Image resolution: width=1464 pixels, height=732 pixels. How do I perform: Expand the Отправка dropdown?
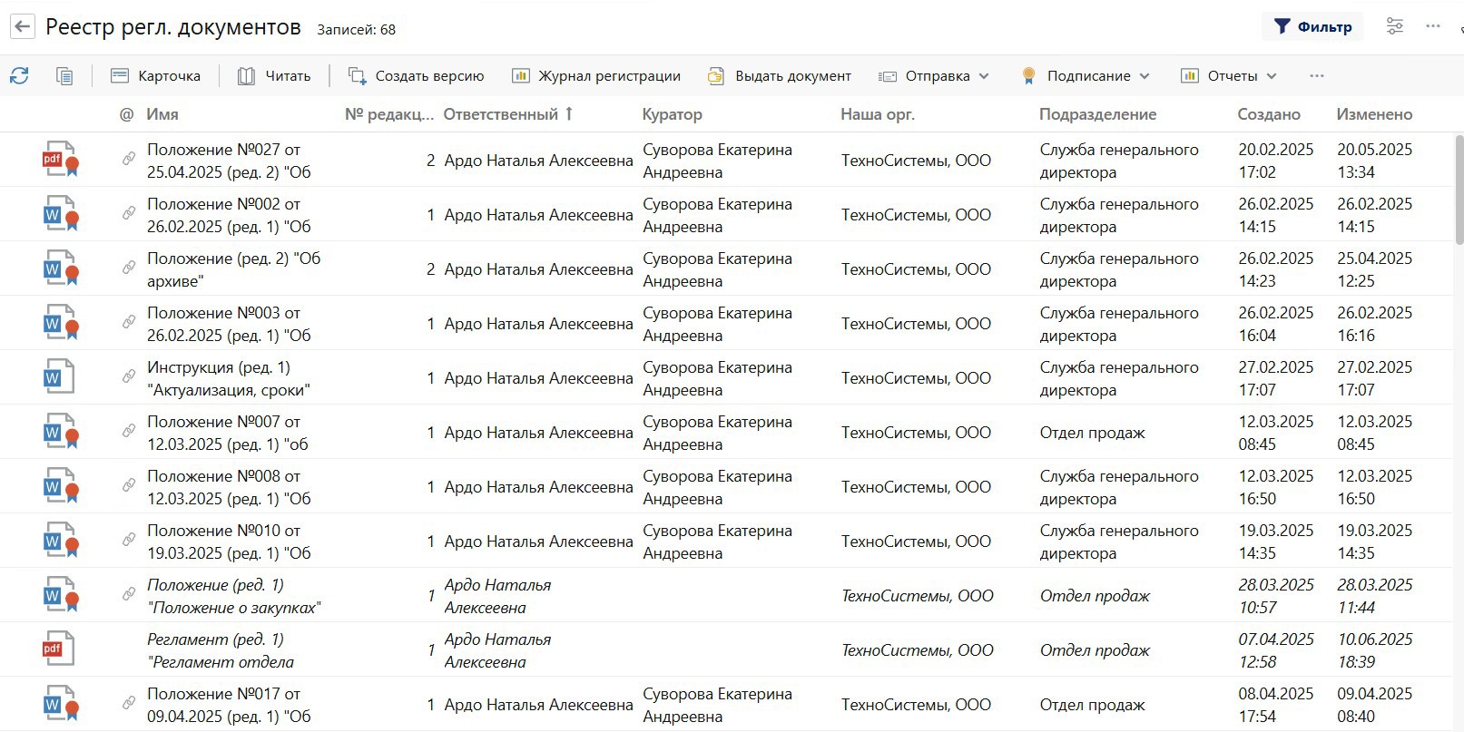pyautogui.click(x=934, y=76)
